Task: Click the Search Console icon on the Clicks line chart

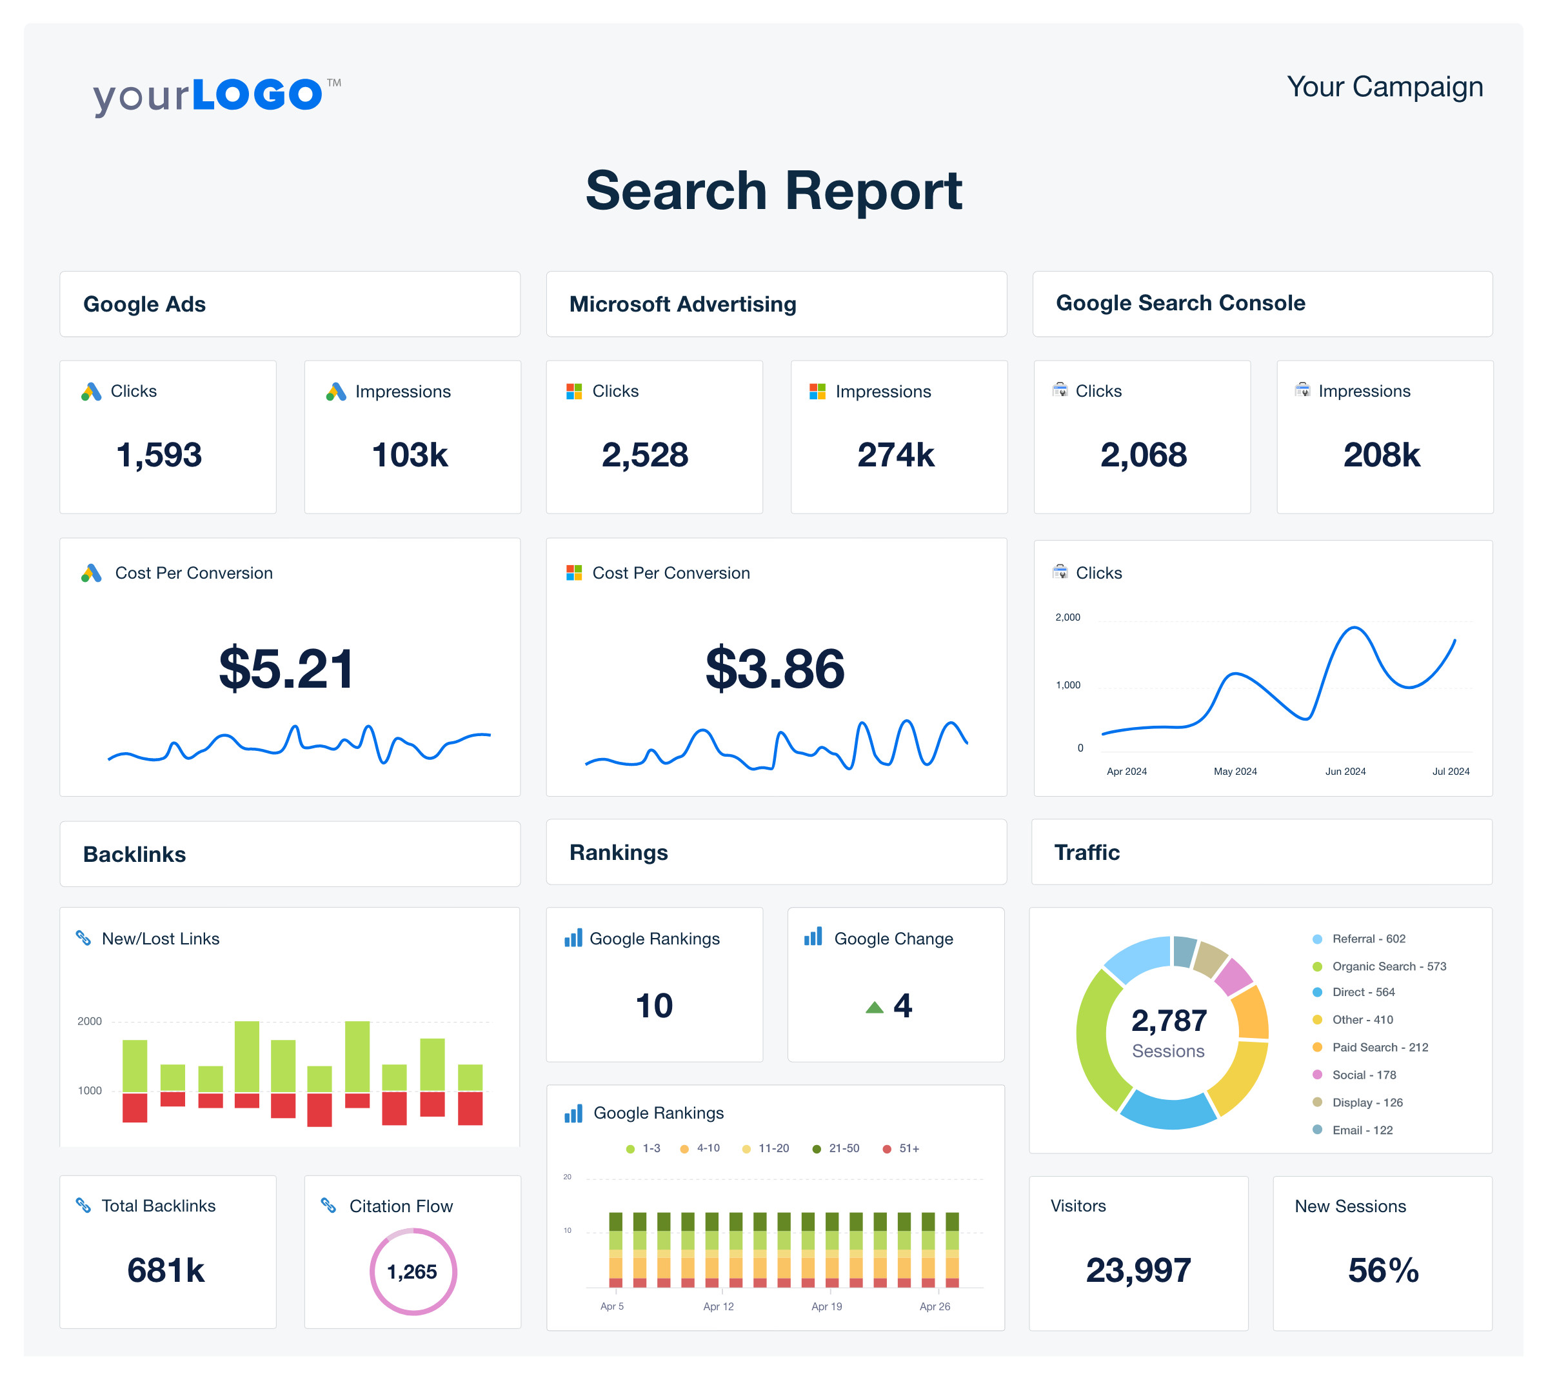Action: coord(1060,572)
